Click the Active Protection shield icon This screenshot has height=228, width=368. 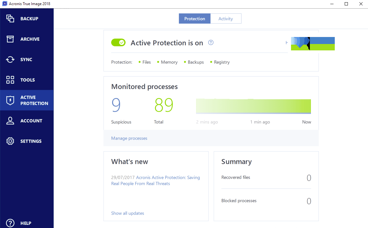tap(10, 100)
